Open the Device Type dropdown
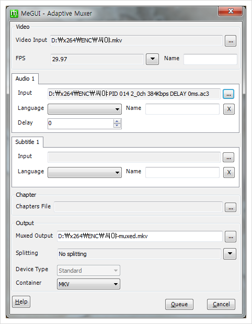Image resolution: width=252 pixels, height=324 pixels. (88, 271)
